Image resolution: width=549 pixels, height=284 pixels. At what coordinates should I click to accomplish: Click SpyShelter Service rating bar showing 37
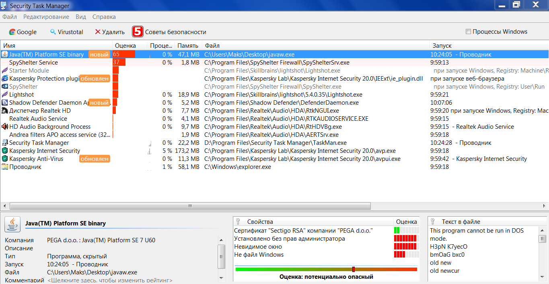point(119,63)
